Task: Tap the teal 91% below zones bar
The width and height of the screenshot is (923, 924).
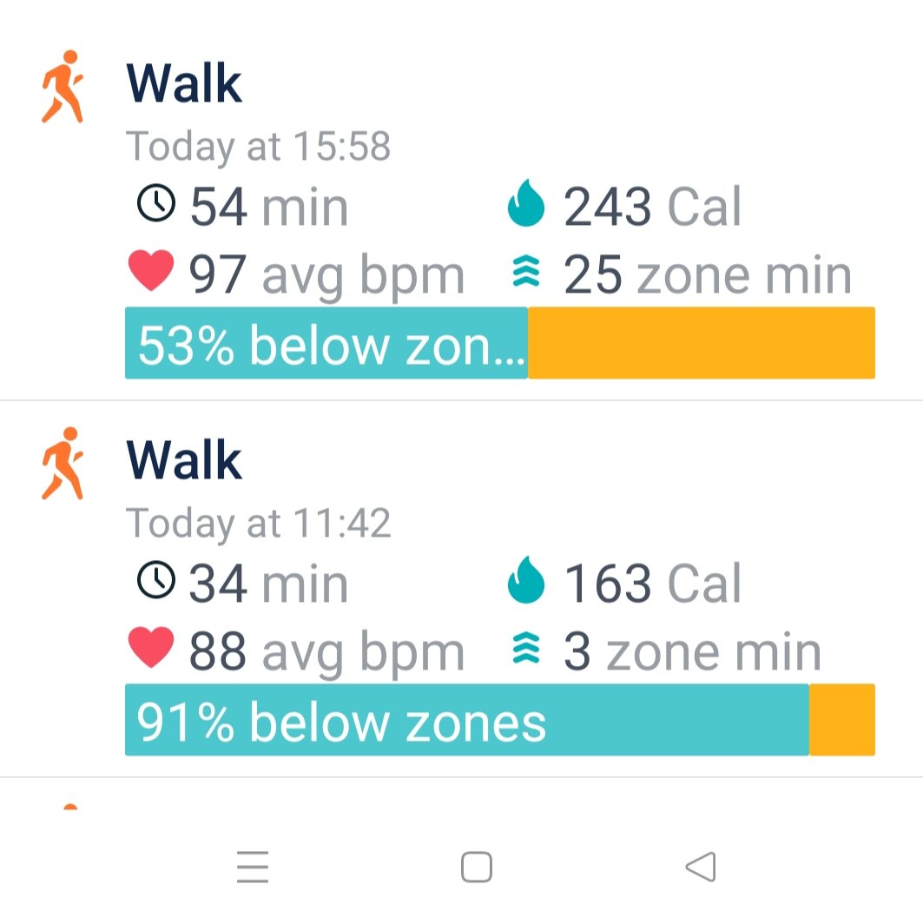Action: tap(466, 721)
